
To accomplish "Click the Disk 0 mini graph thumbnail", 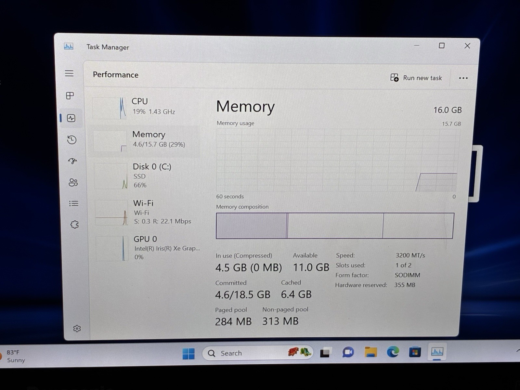I will pyautogui.click(x=111, y=176).
